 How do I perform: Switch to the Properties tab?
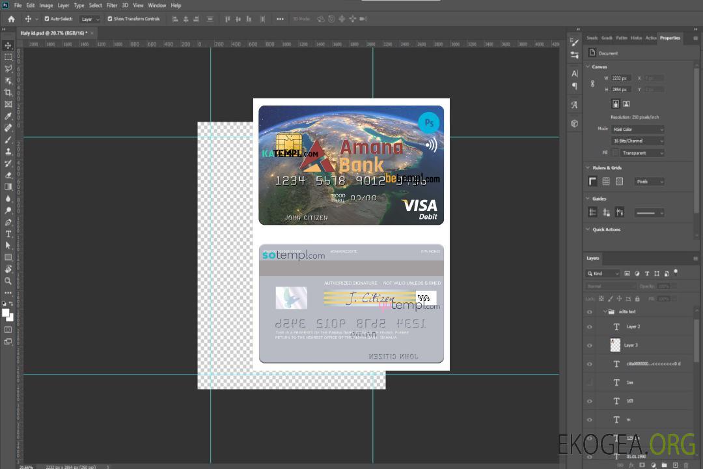pos(670,38)
